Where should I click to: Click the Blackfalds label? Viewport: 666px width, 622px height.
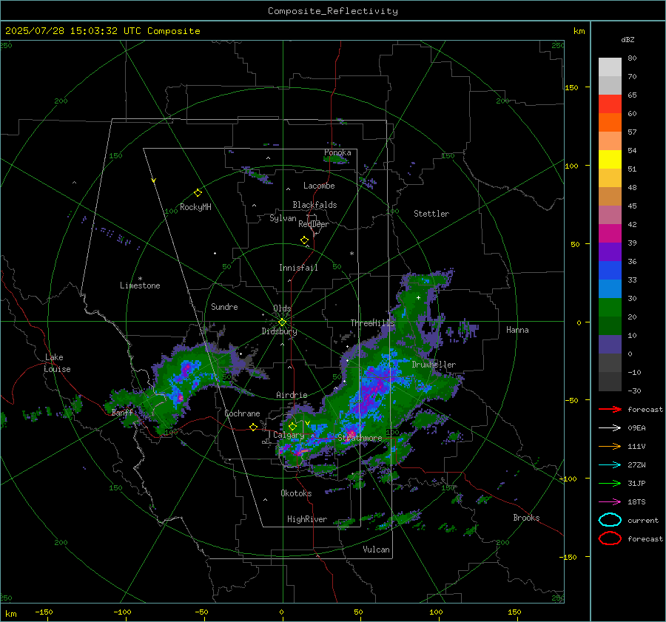coord(314,205)
